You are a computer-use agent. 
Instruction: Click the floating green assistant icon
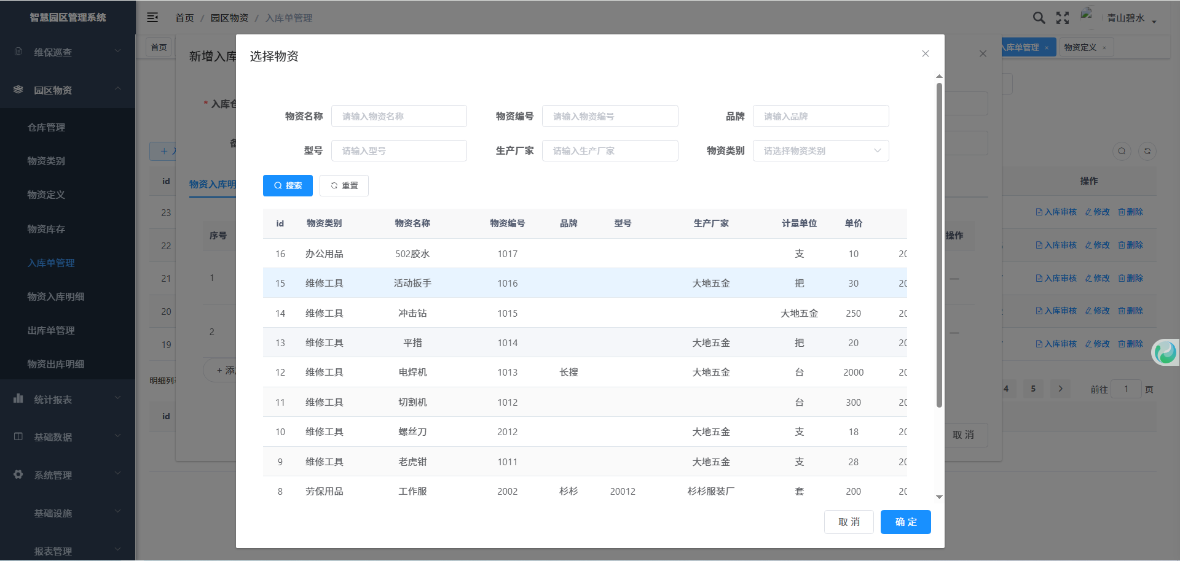[x=1165, y=352]
